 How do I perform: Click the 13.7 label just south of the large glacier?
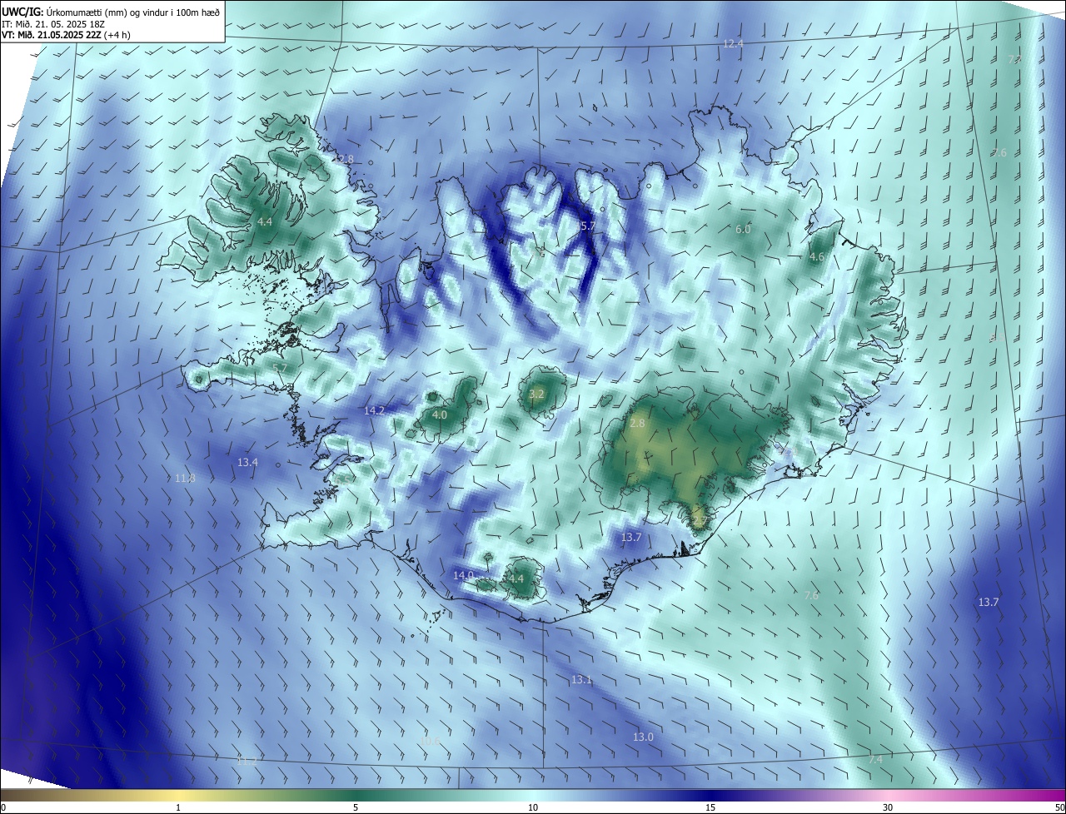point(631,538)
